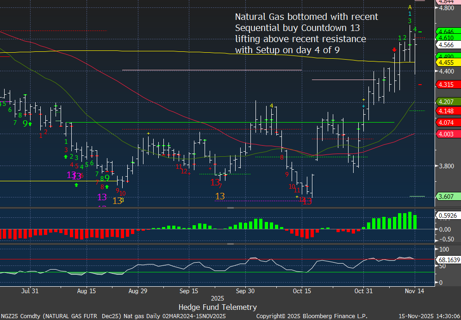Select the white 4.566 last price tag
Viewport: 461px width, 320px height.
[447, 45]
